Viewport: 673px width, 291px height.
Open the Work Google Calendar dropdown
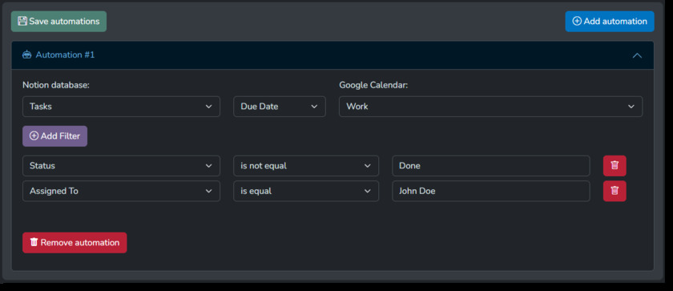tap(490, 107)
